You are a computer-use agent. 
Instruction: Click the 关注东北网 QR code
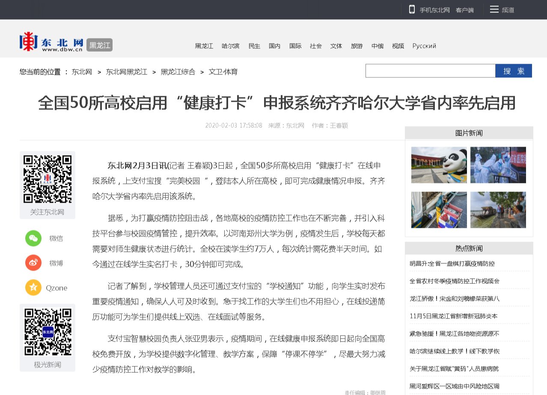(47, 179)
